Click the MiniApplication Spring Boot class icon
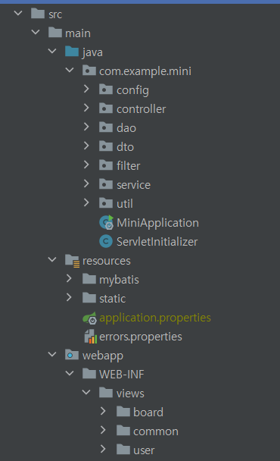The height and width of the screenshot is (461, 280). 106,222
